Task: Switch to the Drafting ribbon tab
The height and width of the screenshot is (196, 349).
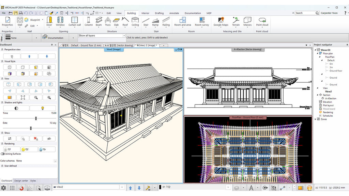Action: coord(159,13)
